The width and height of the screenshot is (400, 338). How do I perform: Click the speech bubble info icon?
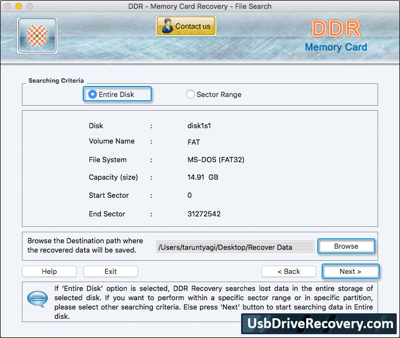point(37,299)
